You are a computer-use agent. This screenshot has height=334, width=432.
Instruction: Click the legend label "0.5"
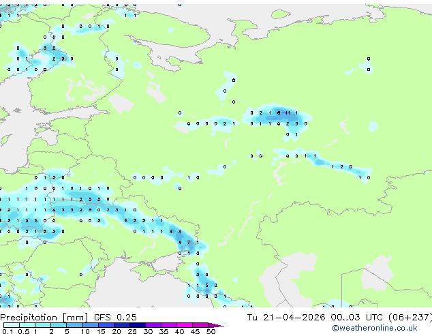coord(24,331)
